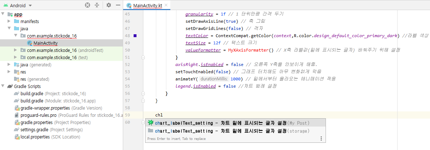The height and width of the screenshot is (150, 430).
Task: Open proguard-rules.pro file
Action: 72,115
